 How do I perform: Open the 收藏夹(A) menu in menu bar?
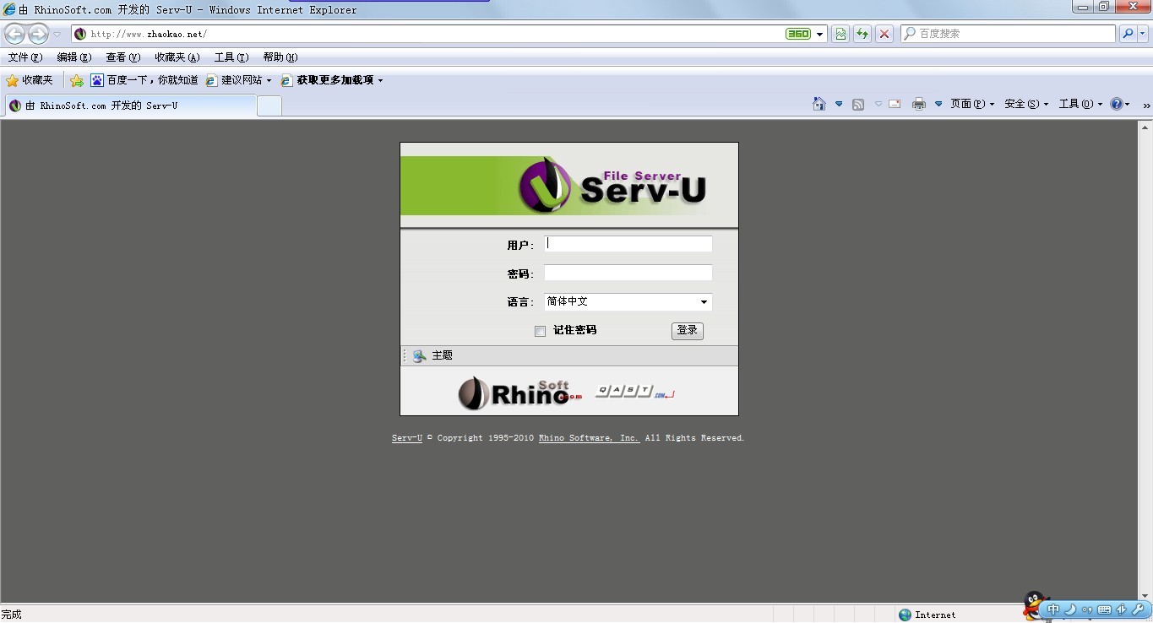[x=177, y=57]
